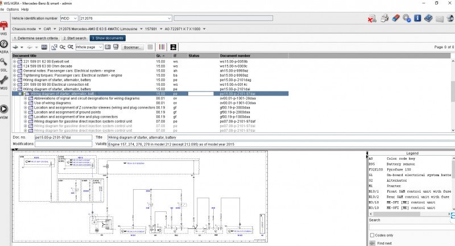Screen dimensions: 455x246
Task: Switch to Show documents tab
Action: (107, 38)
